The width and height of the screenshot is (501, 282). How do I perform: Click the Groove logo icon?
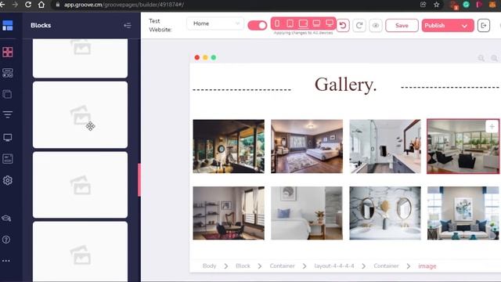click(7, 25)
